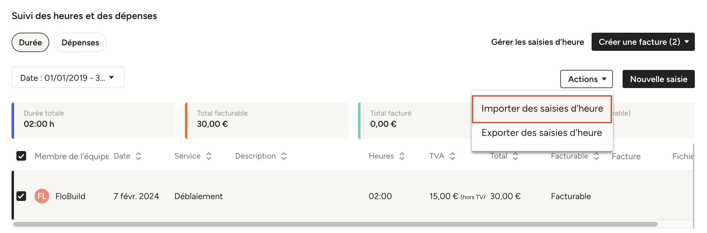Open Gérer les saisies d'heure link
The width and height of the screenshot is (707, 233).
[x=538, y=42]
